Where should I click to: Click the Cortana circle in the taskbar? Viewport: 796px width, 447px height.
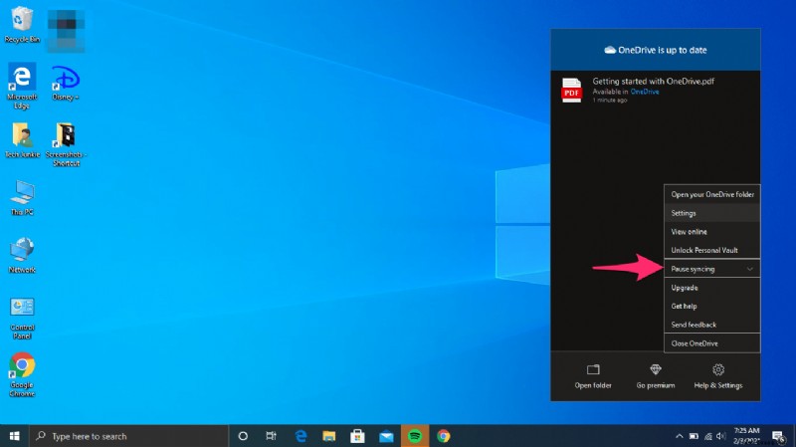tap(243, 436)
